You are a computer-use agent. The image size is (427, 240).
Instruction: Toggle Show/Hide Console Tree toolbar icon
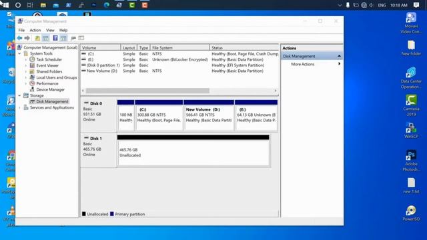(45, 38)
